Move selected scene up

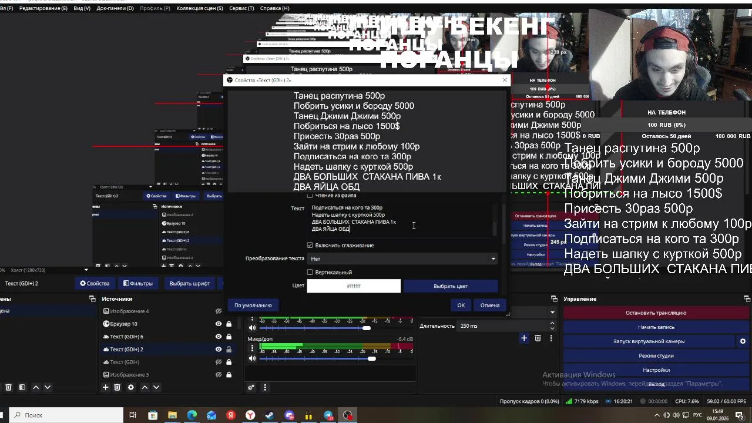36,387
